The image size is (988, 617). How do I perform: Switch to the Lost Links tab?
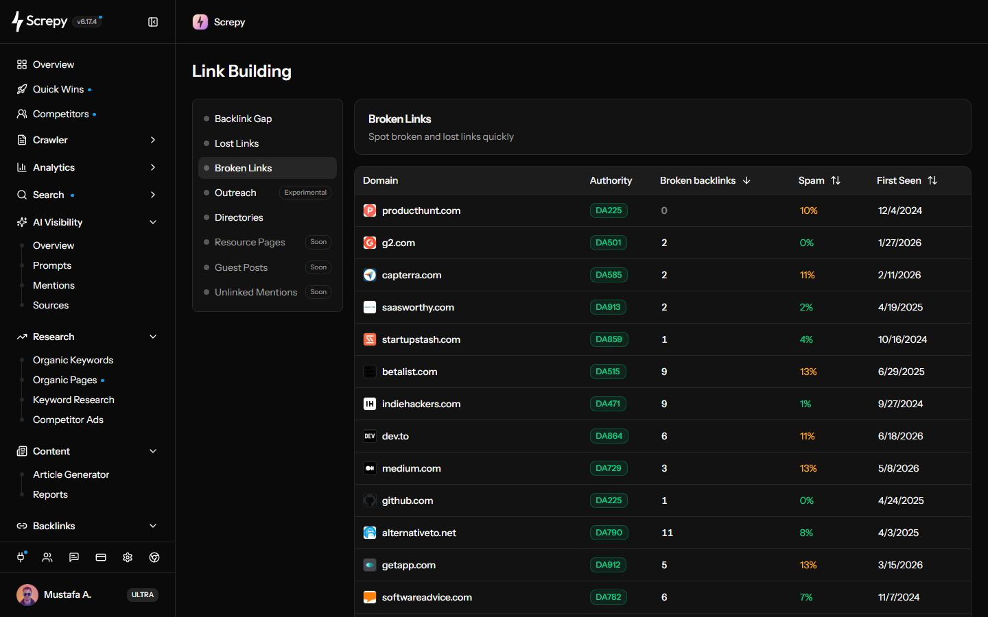(x=268, y=143)
